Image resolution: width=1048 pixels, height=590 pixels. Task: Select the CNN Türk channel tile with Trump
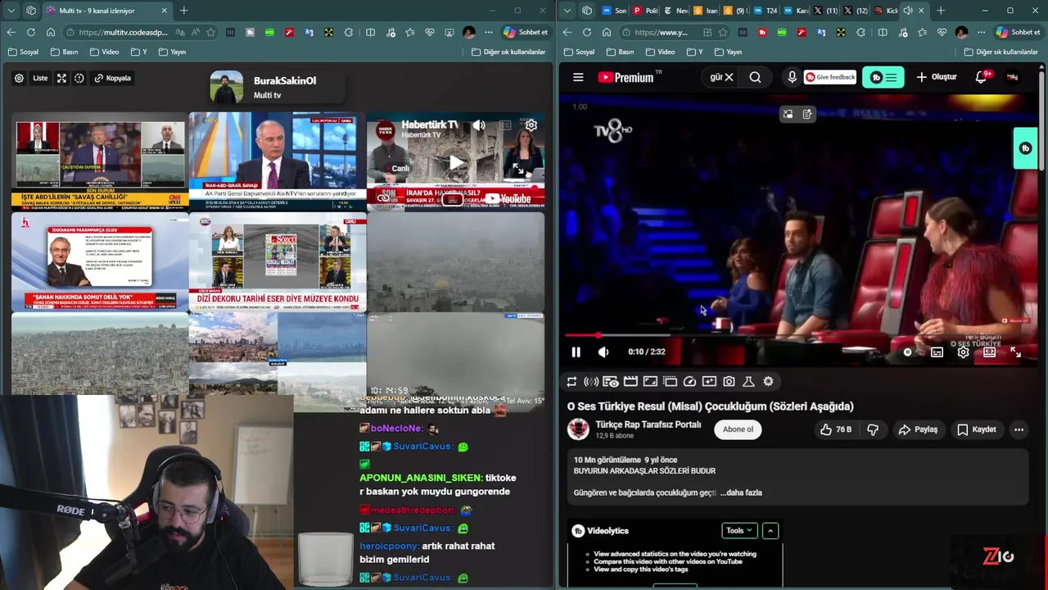coord(100,161)
